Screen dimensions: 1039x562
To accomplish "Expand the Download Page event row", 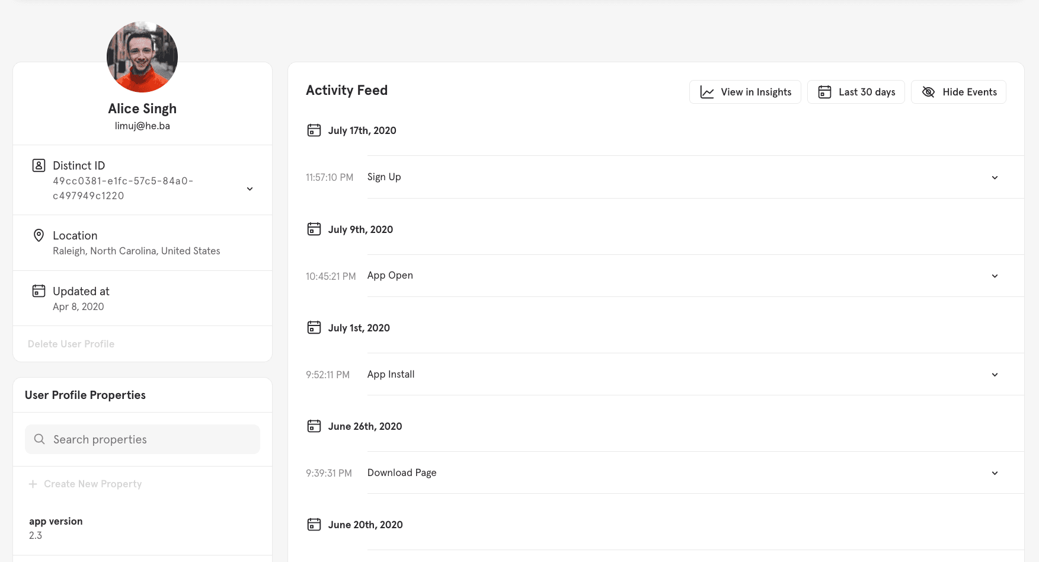I will 995,473.
